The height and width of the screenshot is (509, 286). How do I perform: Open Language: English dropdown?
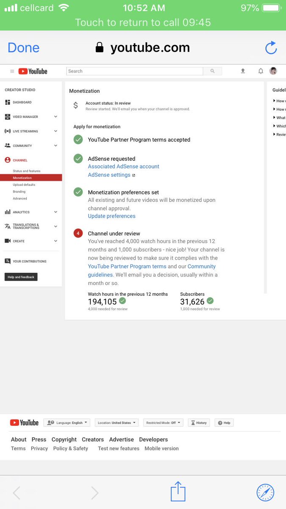coord(67,423)
